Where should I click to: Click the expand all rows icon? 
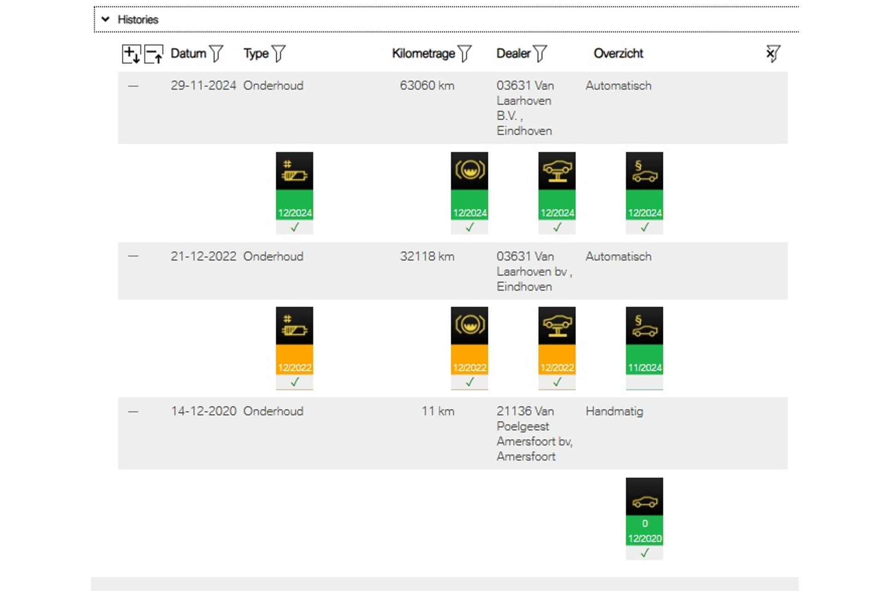[x=131, y=54]
